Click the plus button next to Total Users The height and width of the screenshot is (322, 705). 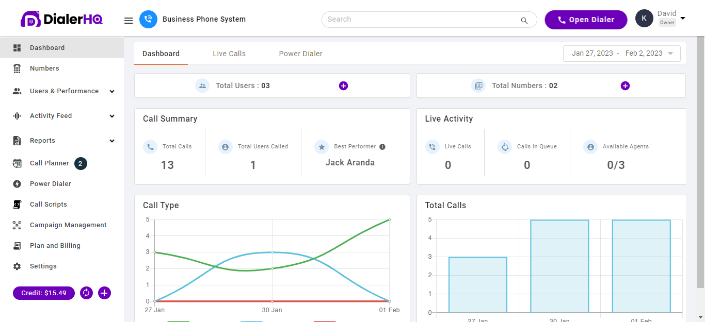click(x=343, y=86)
